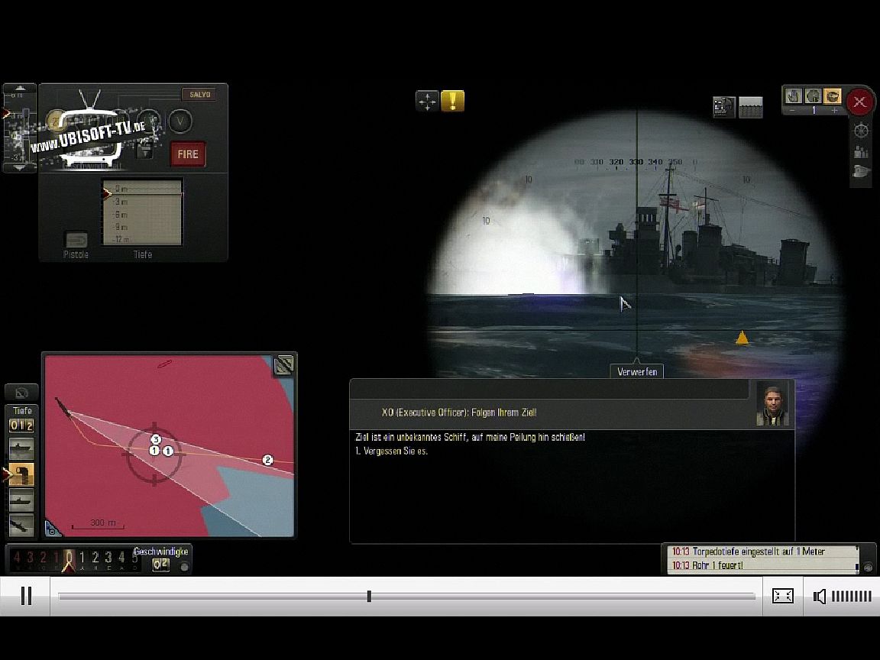
Task: Click the sea horizon view icon
Action: tap(751, 107)
